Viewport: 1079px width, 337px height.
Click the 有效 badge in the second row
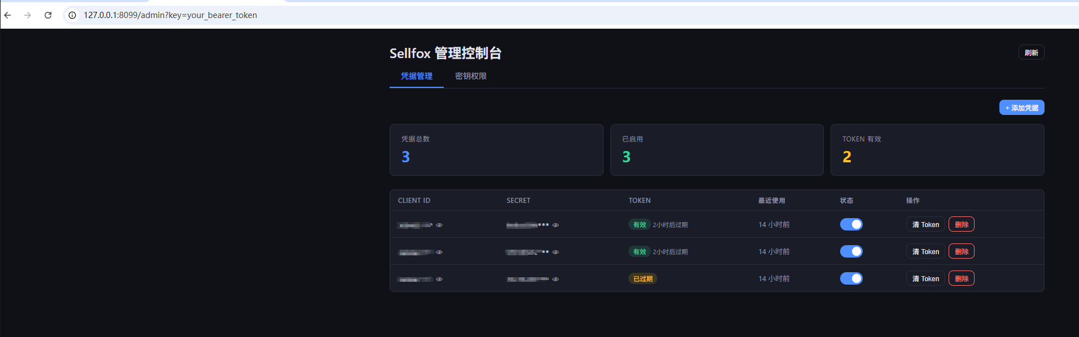(639, 251)
